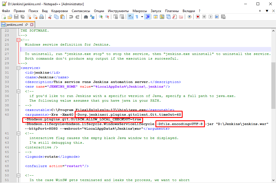Click the Cut scissors icon
This screenshot has width=276, height=183.
tap(50, 17)
